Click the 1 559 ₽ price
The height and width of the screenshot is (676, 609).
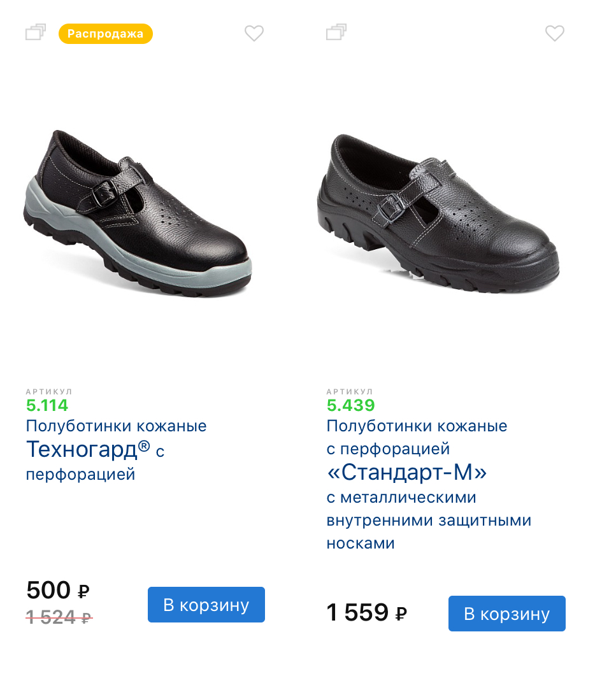(366, 613)
